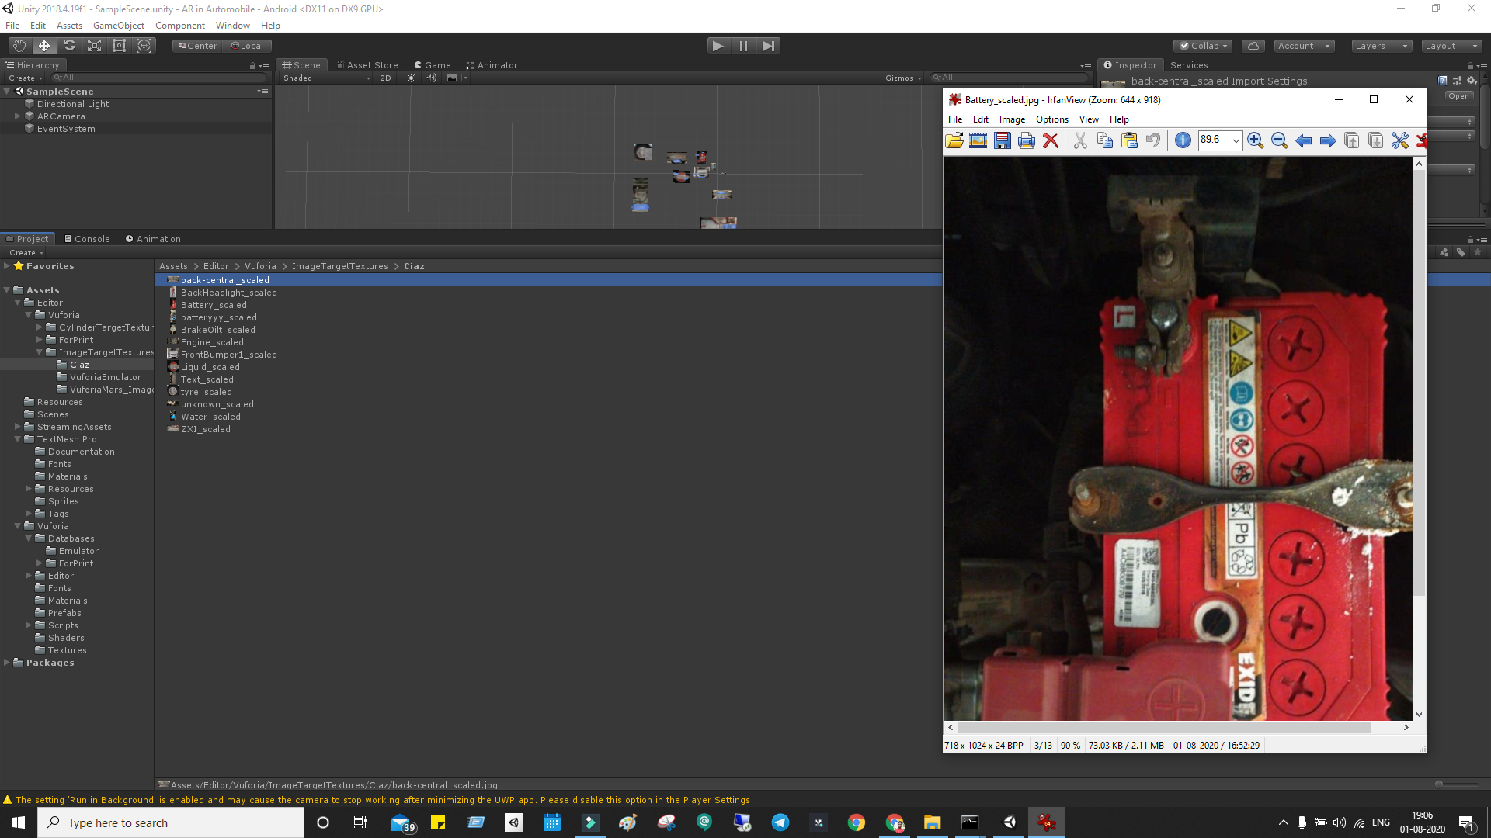Select the Rotate tool
This screenshot has height=838, width=1491.
(69, 46)
